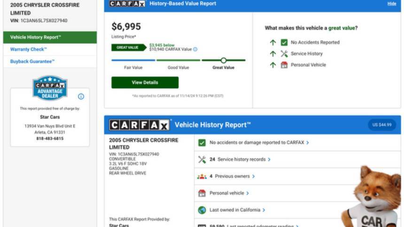Click the globe icon beside Last owned in California
The height and width of the screenshot is (227, 404).
coord(202,210)
